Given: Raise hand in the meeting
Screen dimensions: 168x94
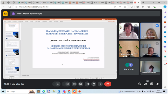Looking at the screenshot, I should click(x=94, y=84).
